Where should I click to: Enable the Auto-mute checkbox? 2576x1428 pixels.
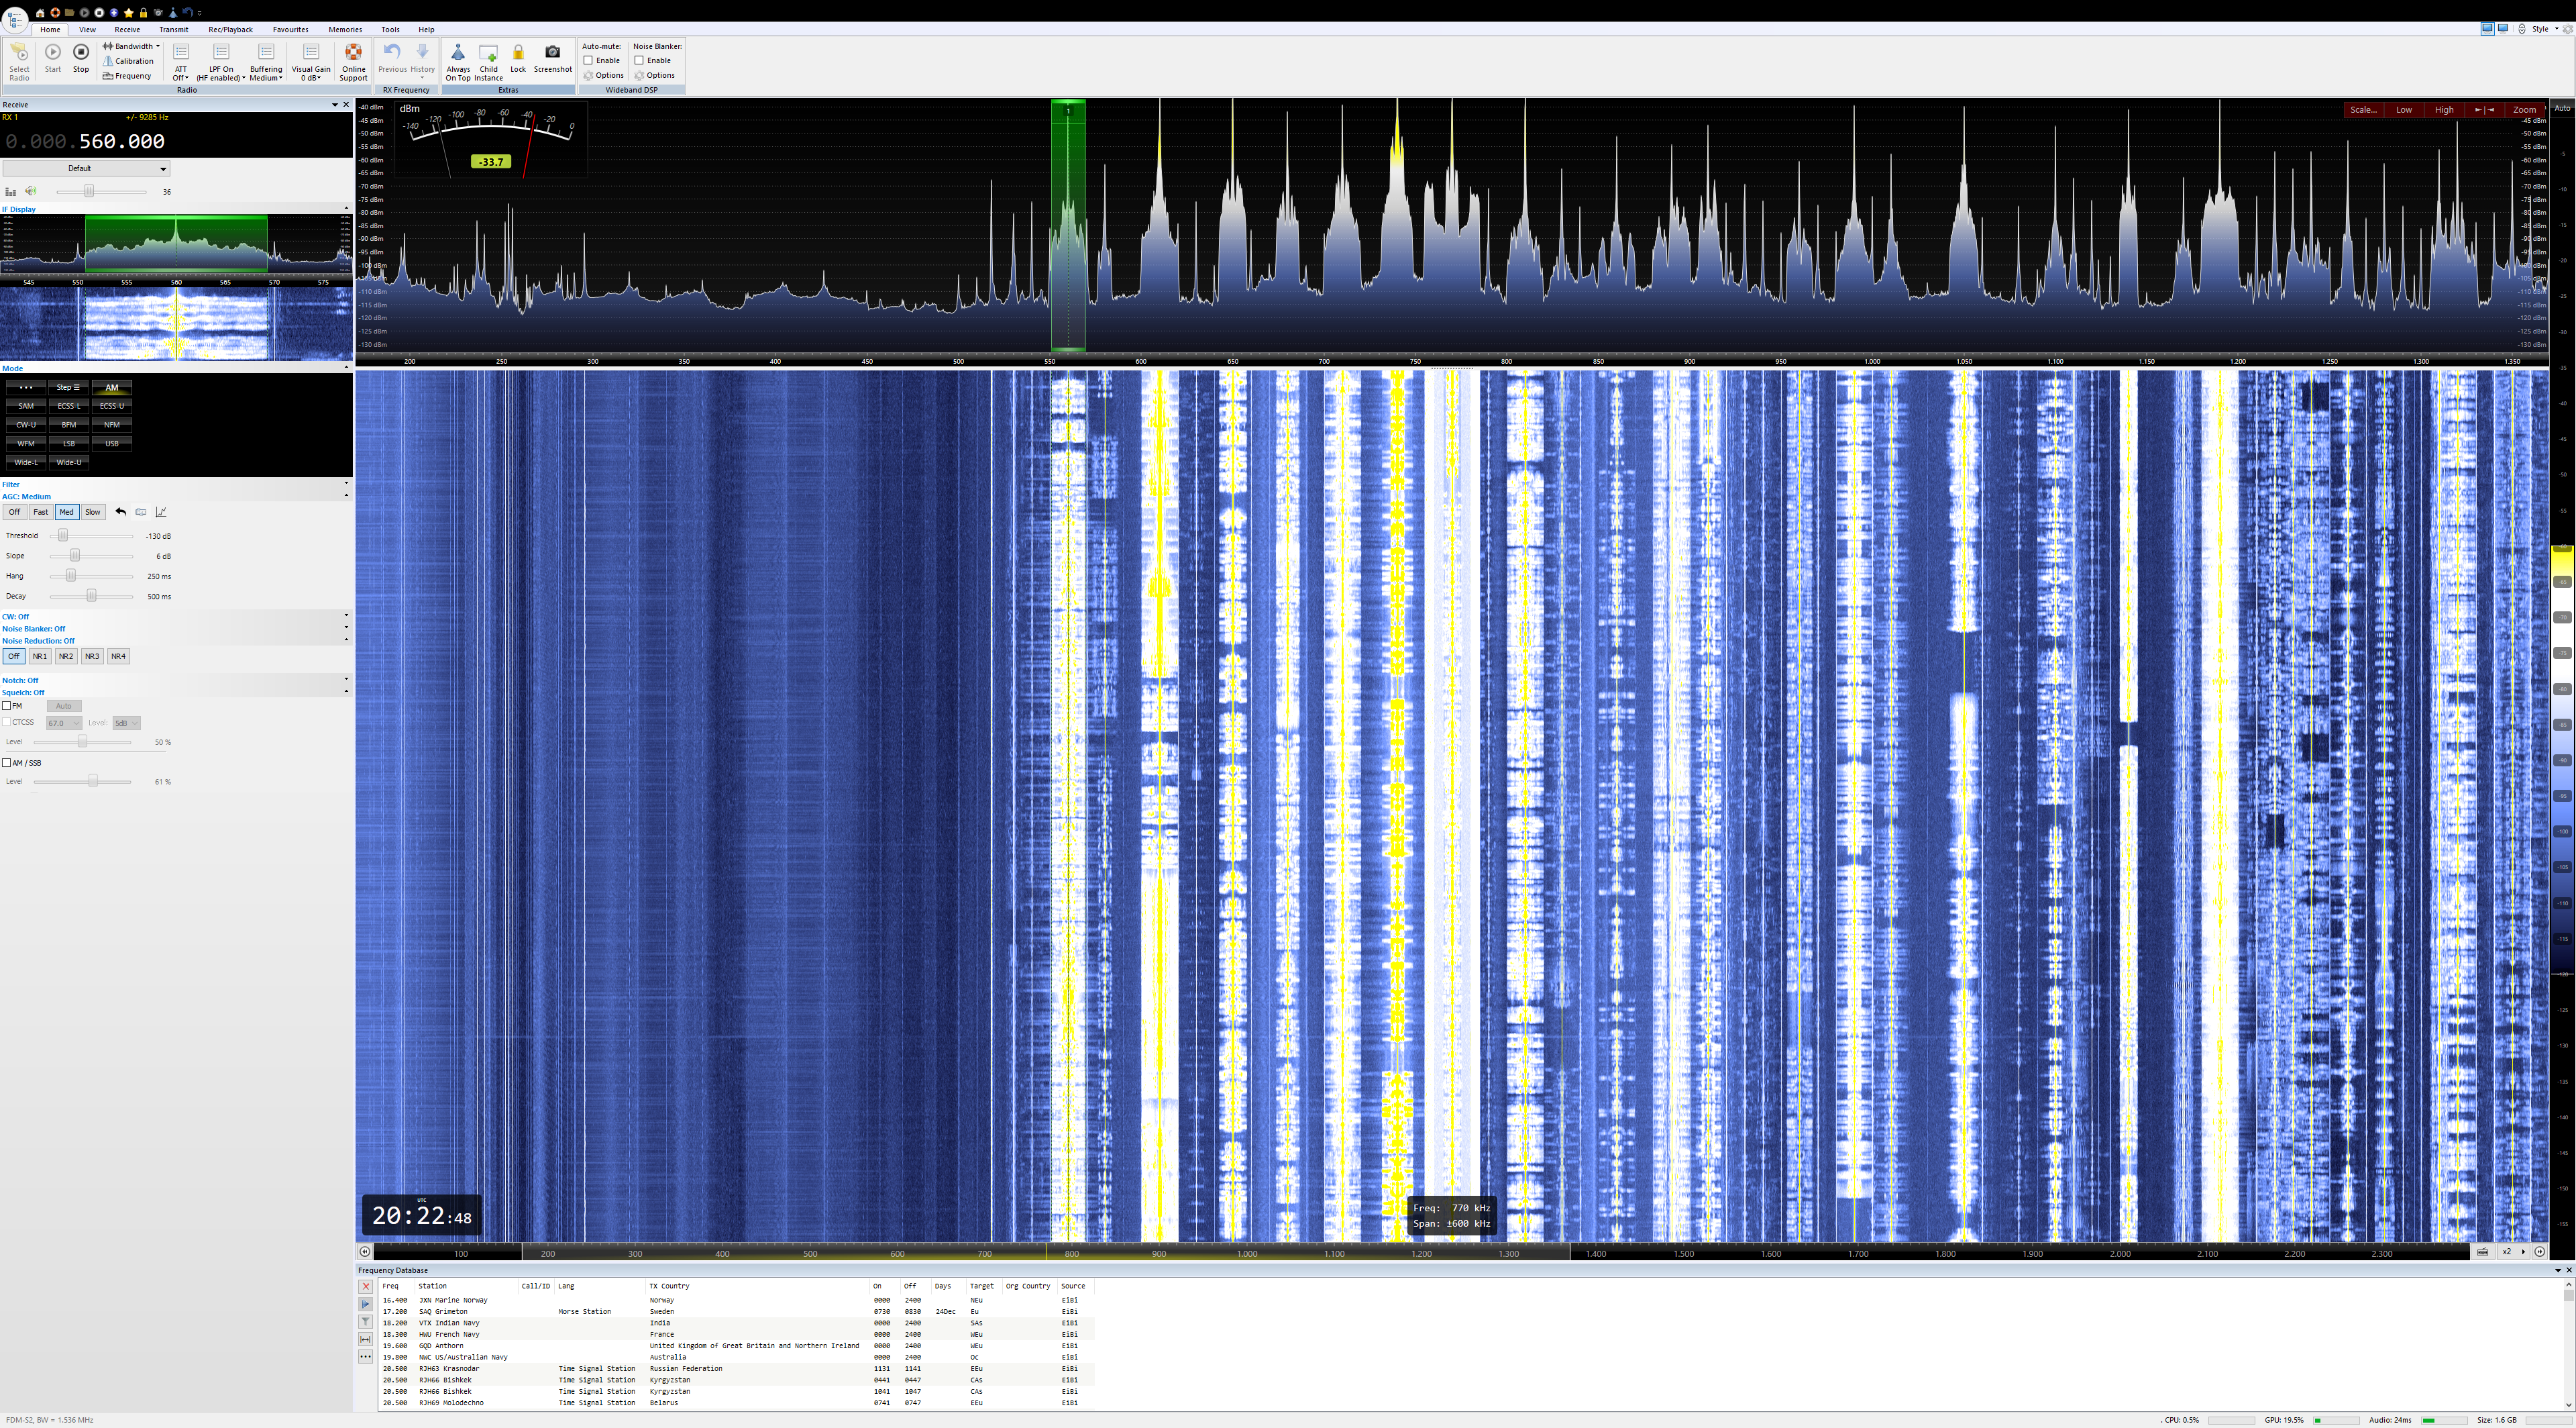[589, 61]
